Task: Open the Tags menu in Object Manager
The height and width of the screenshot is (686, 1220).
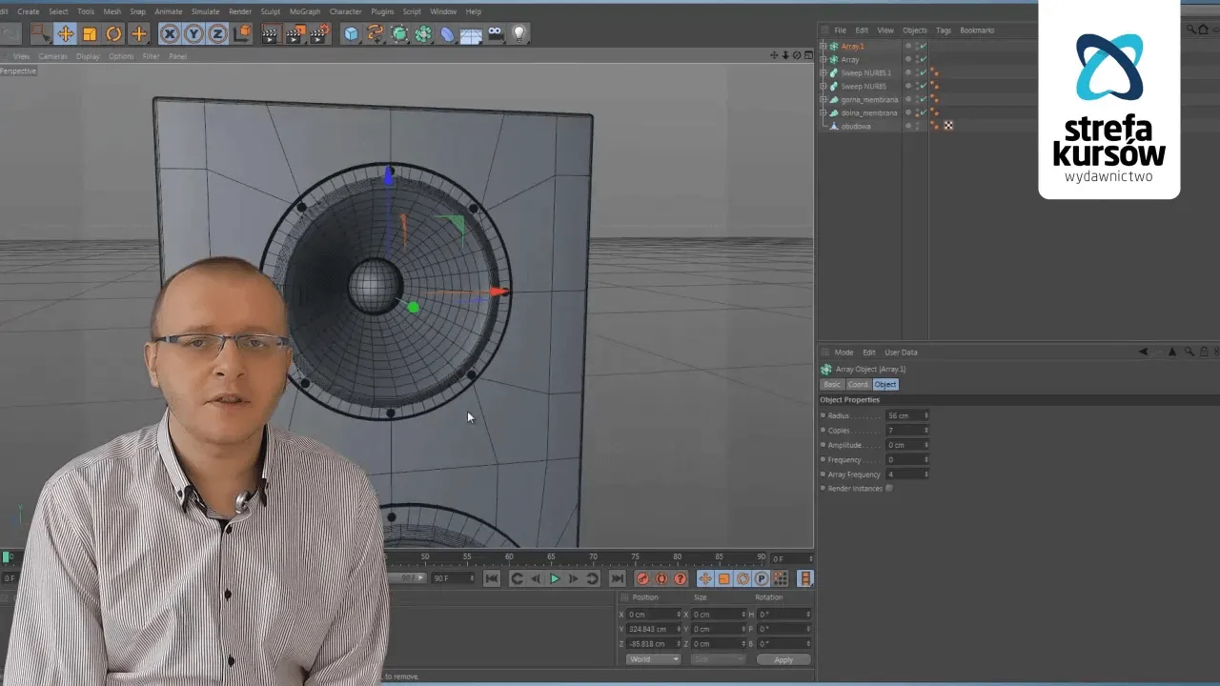Action: click(x=943, y=30)
